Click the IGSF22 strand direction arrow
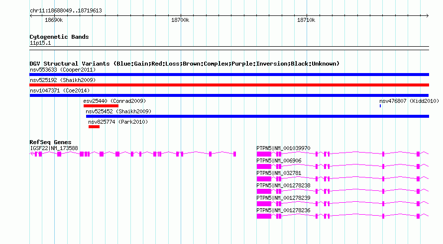Viewport: 443px width, 244px height. coord(32,154)
